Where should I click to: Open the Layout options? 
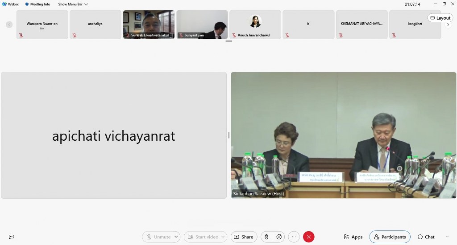click(x=440, y=18)
